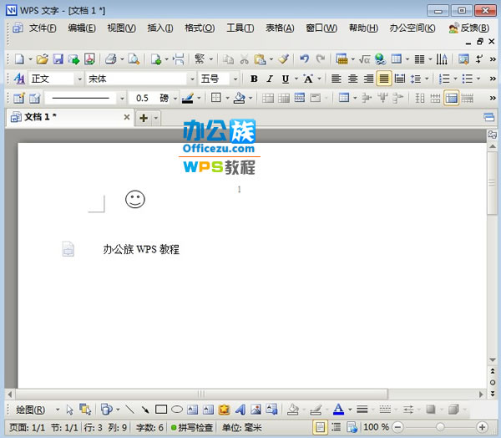Click the 反馈(B) feedback button

pos(468,28)
